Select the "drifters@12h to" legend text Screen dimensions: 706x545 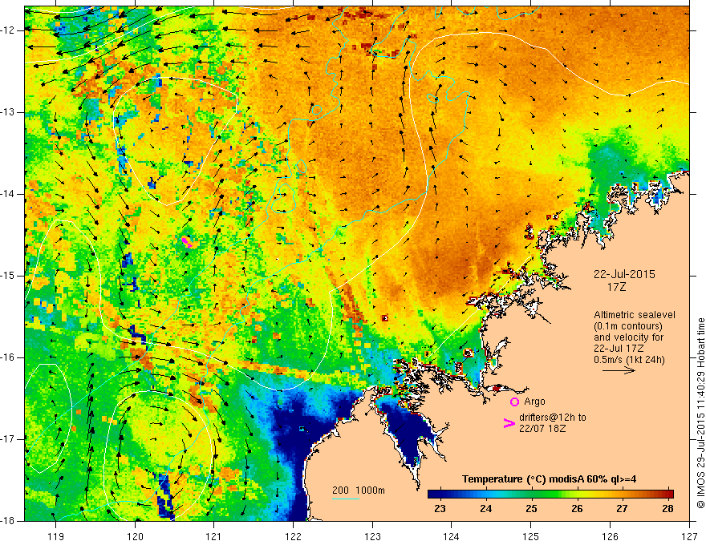(553, 418)
